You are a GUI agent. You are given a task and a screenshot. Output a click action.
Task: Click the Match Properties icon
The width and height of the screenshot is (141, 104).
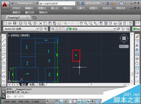coord(55,23)
